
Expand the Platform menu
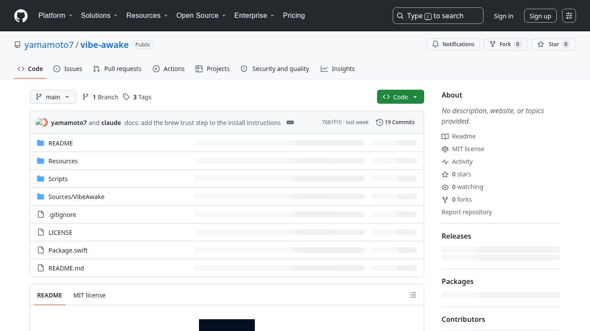[x=55, y=15]
